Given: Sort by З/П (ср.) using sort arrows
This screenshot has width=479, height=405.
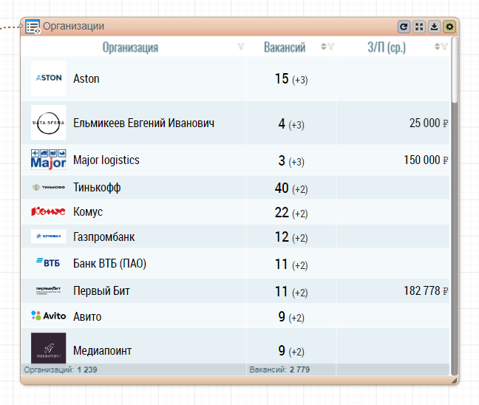Looking at the screenshot, I should pos(437,47).
